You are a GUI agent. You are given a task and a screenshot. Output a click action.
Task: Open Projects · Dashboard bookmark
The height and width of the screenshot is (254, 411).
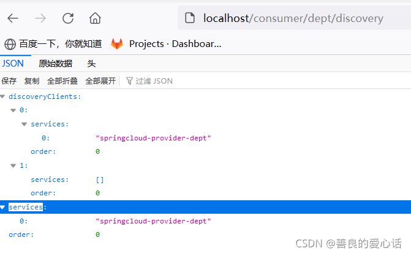[166, 44]
